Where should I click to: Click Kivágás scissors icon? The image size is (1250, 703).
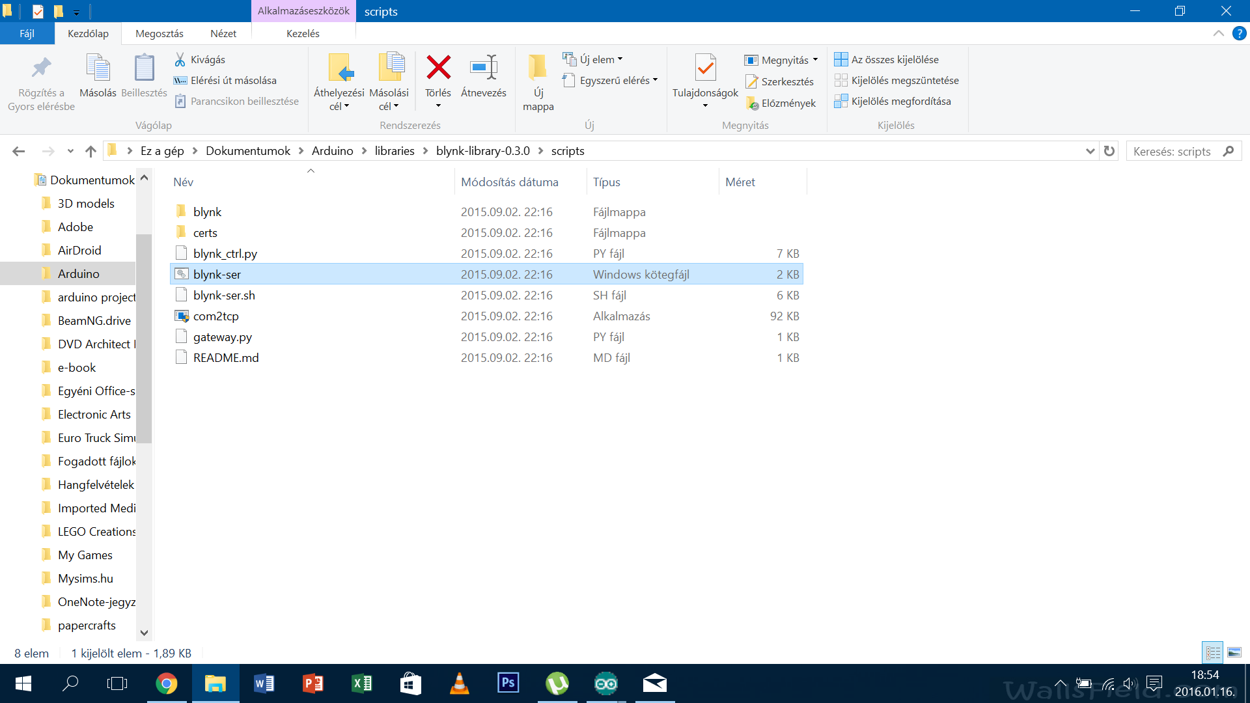pos(180,60)
